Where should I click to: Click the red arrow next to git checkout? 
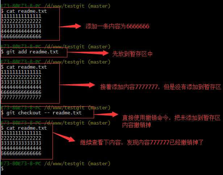point(106,114)
